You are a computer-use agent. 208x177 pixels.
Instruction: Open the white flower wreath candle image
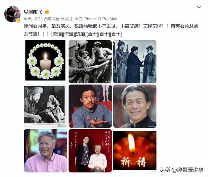point(45,60)
